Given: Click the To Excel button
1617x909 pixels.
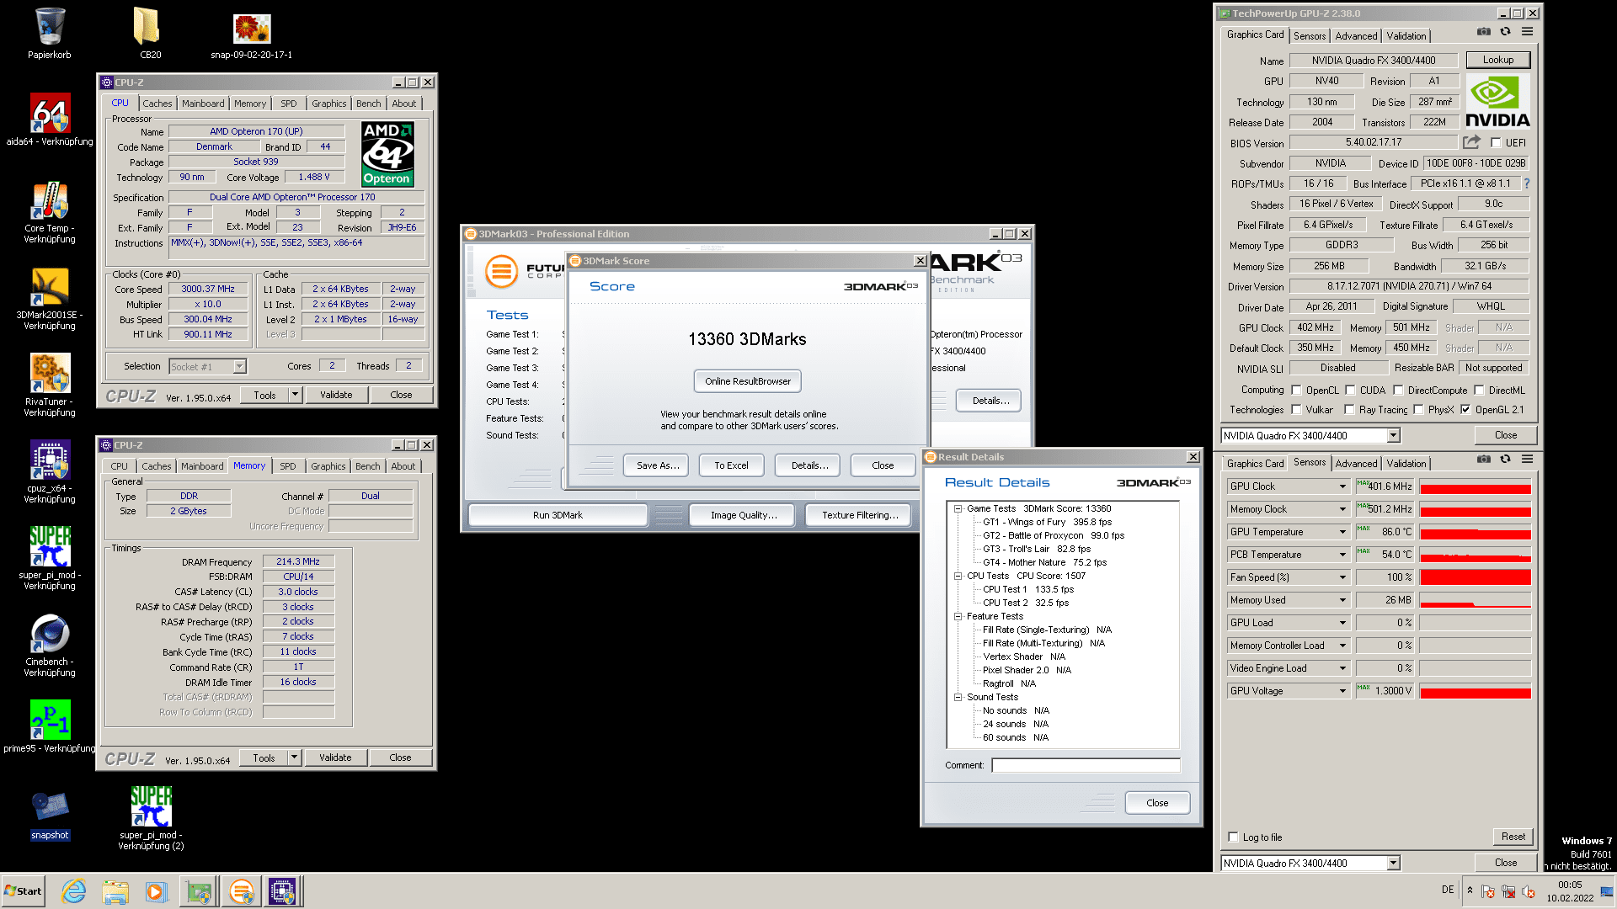Looking at the screenshot, I should [x=731, y=465].
